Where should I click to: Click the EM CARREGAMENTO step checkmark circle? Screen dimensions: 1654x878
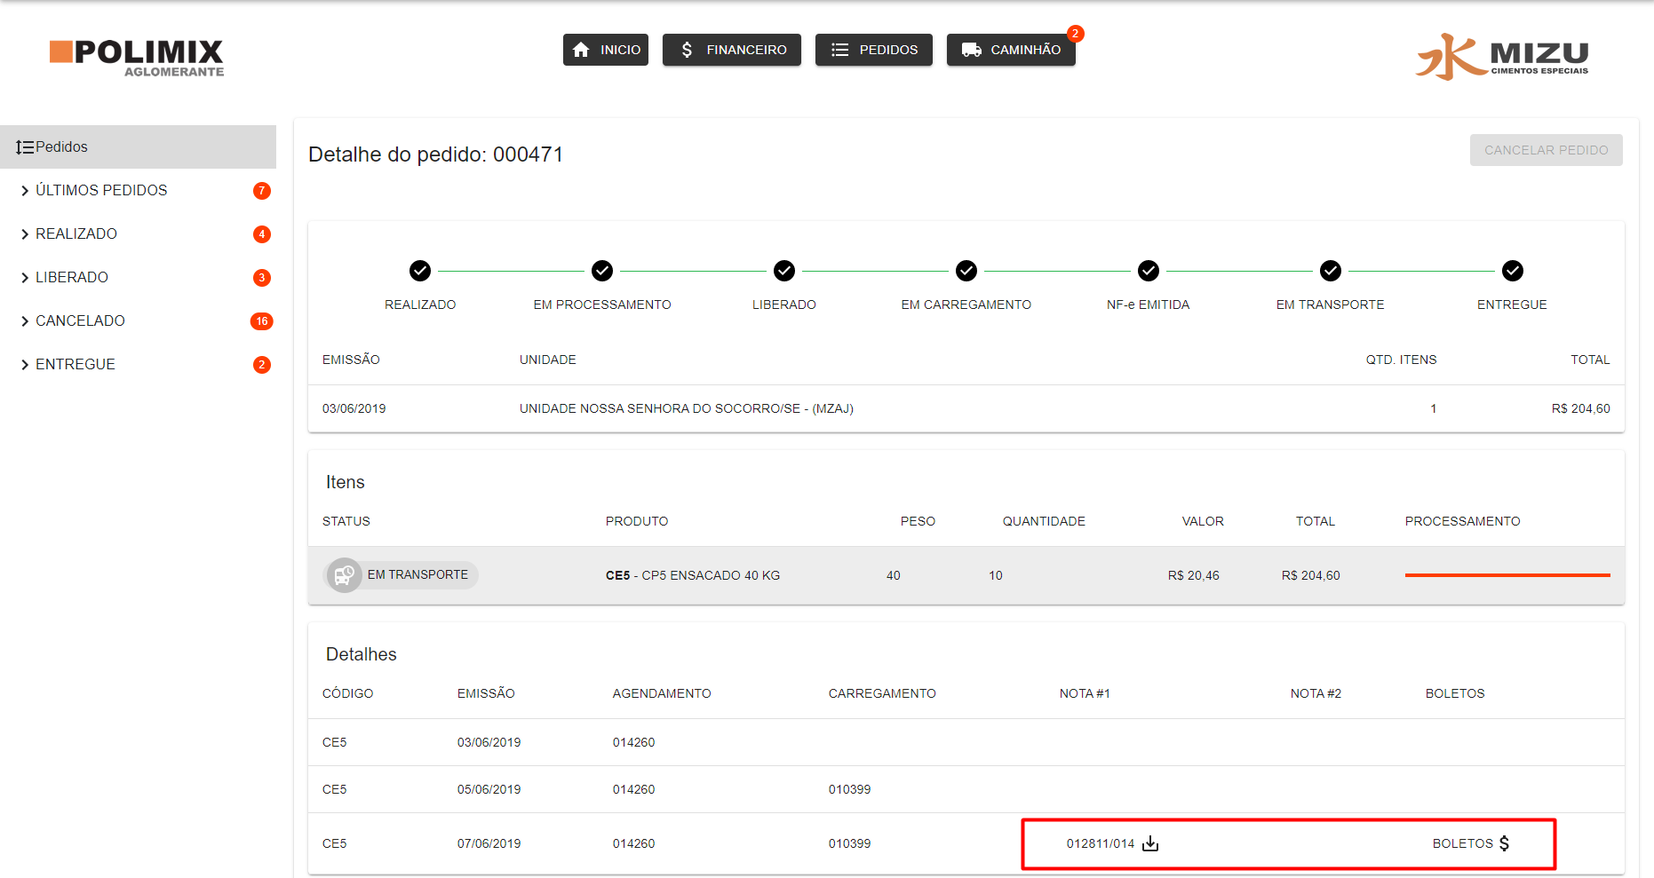point(966,270)
